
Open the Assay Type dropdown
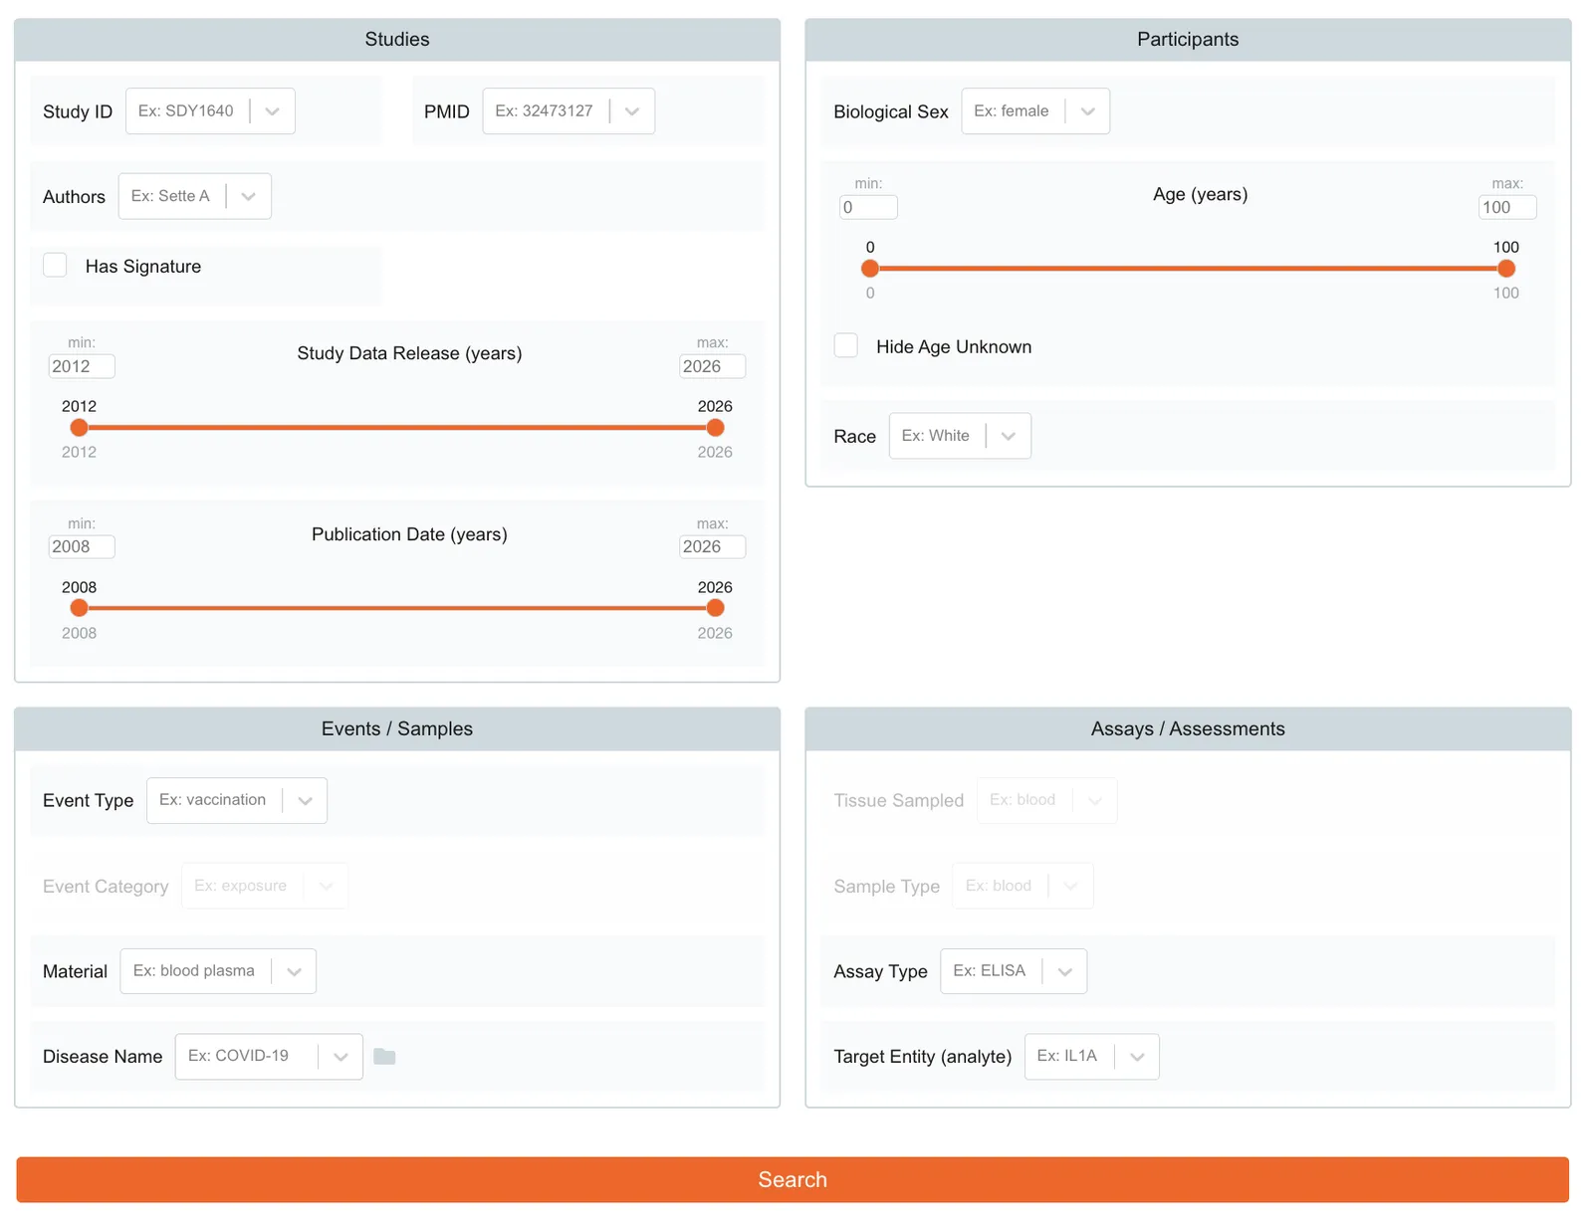1064,972
